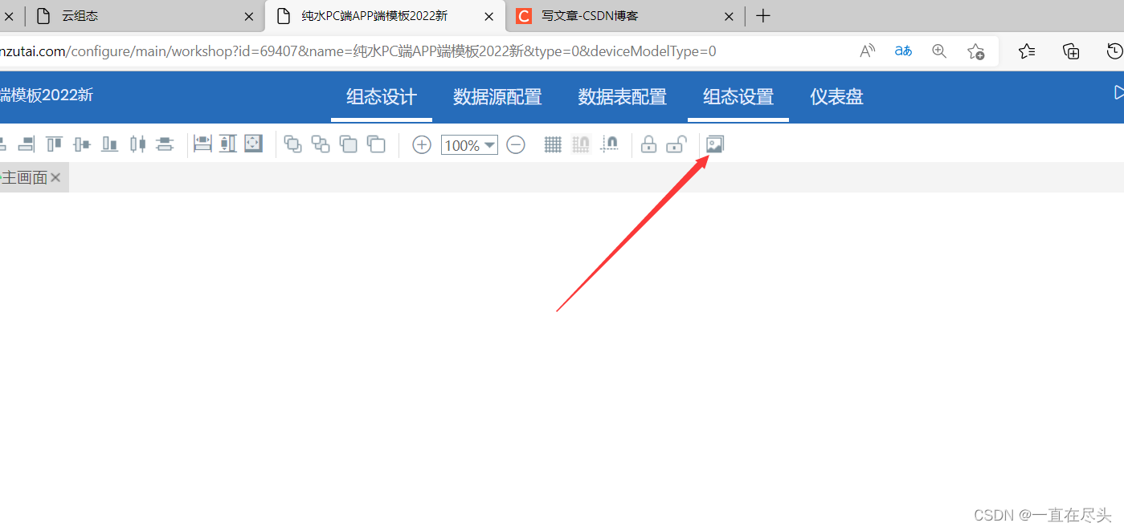Open the 100% zoom level dropdown
Viewport: 1124px width, 531px height.
[x=469, y=145]
